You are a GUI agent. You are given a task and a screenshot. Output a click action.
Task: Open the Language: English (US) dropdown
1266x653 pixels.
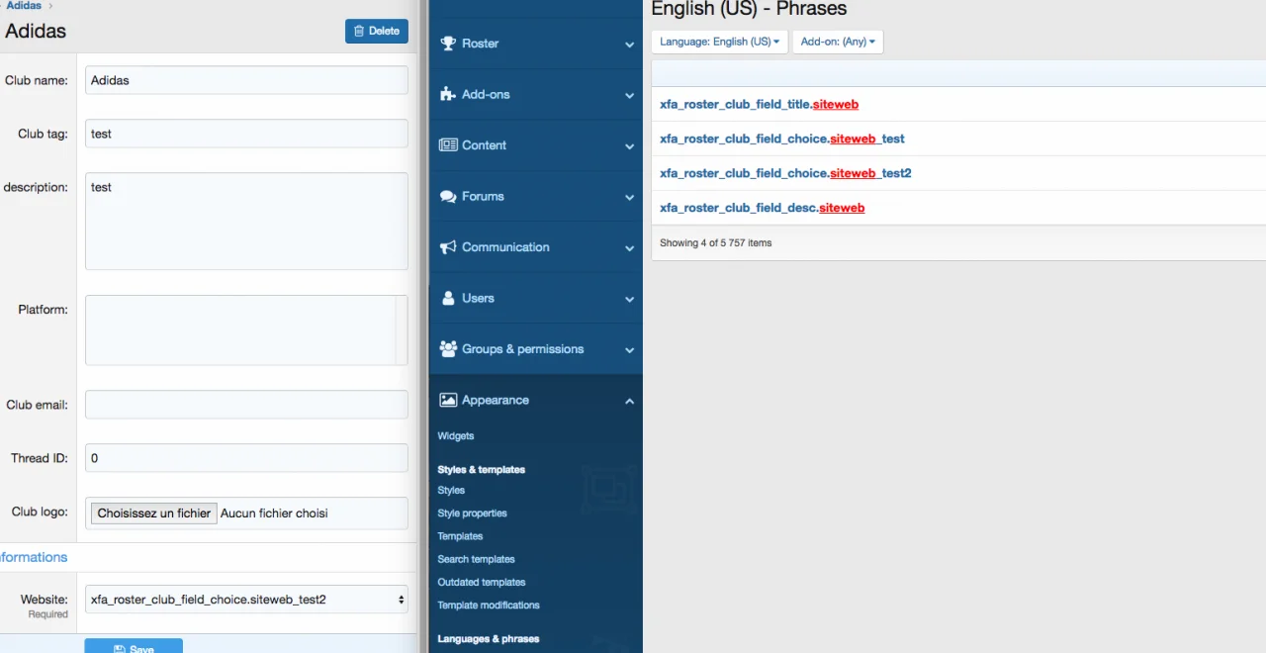pos(719,42)
